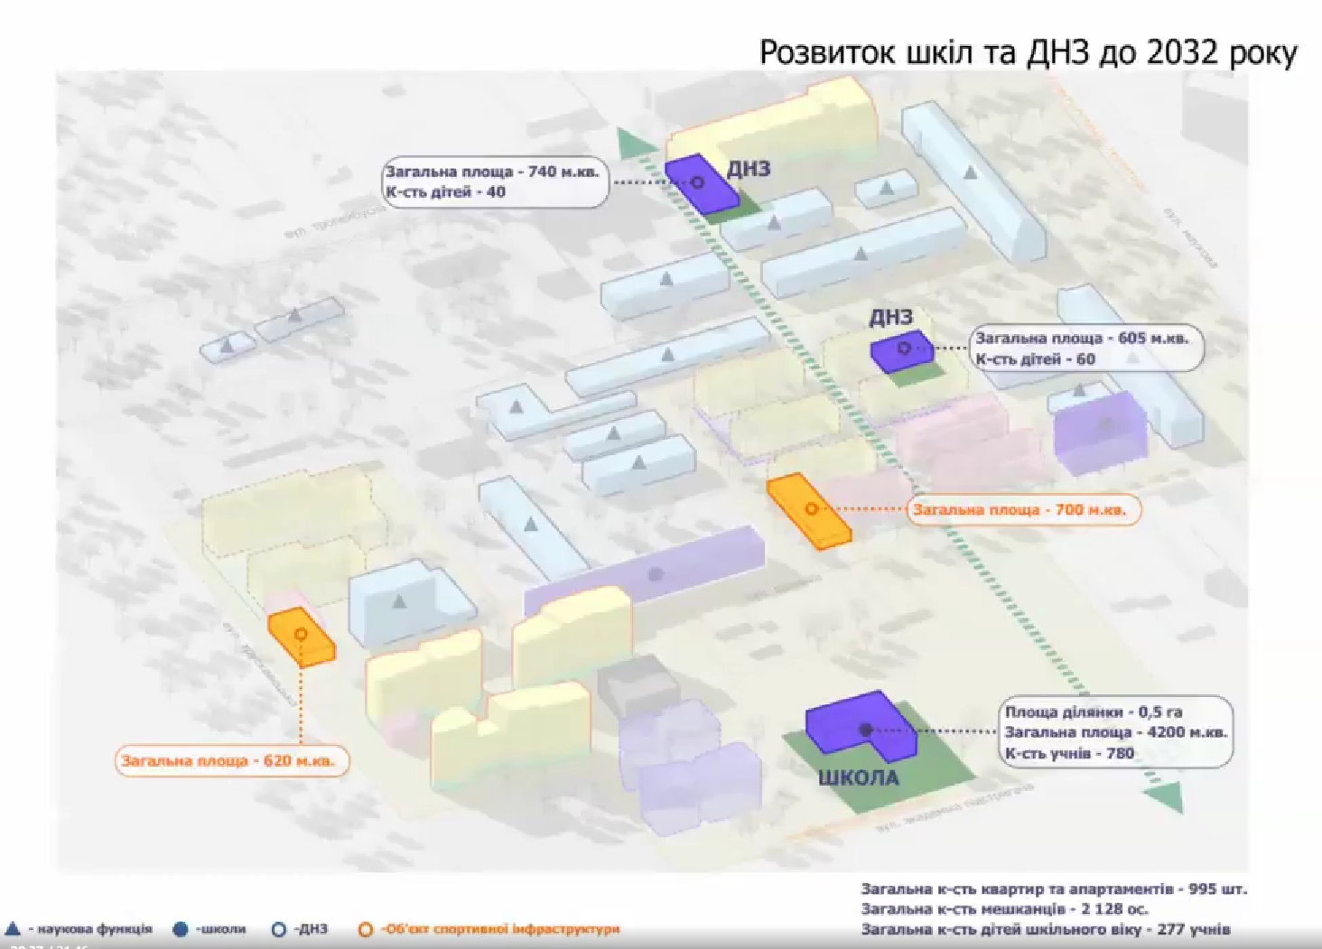Click the 'Загальна к-сть мешканців' statistic line

pyautogui.click(x=1004, y=908)
